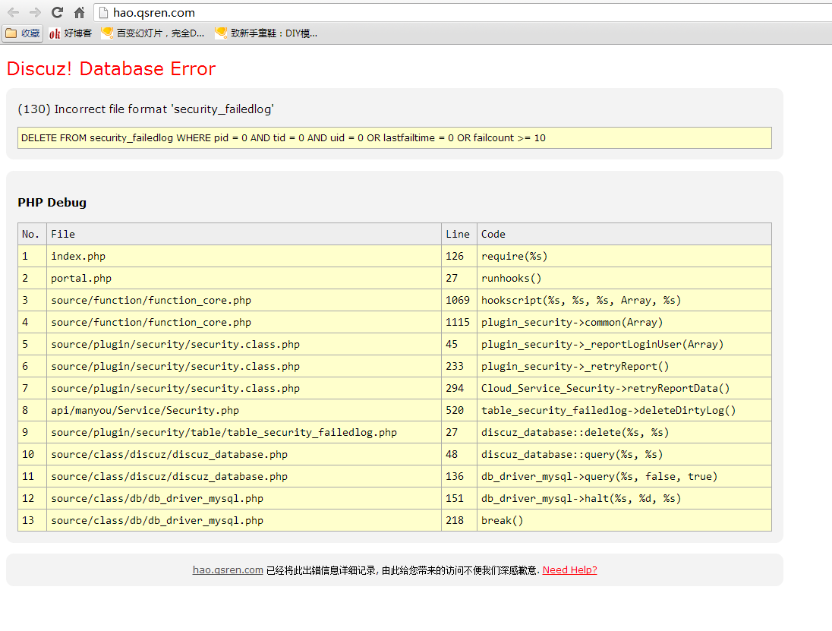Click the browser Back arrow
The width and height of the screenshot is (832, 631).
point(13,12)
